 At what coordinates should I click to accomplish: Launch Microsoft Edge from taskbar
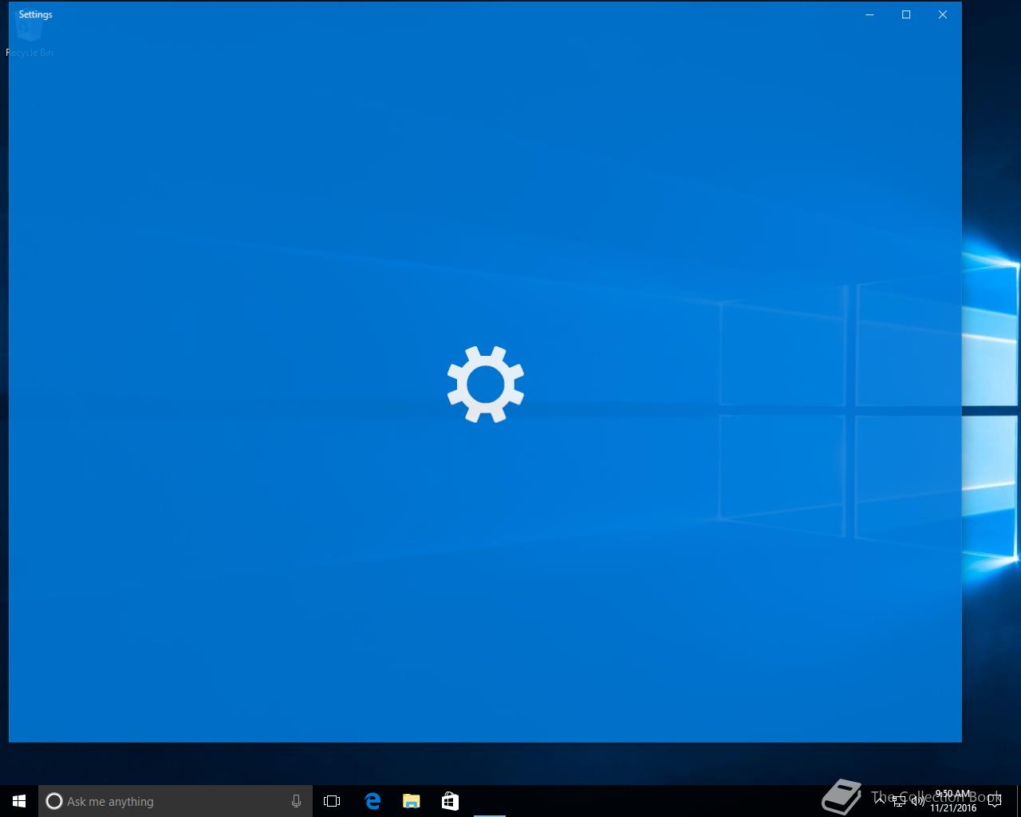[x=372, y=801]
